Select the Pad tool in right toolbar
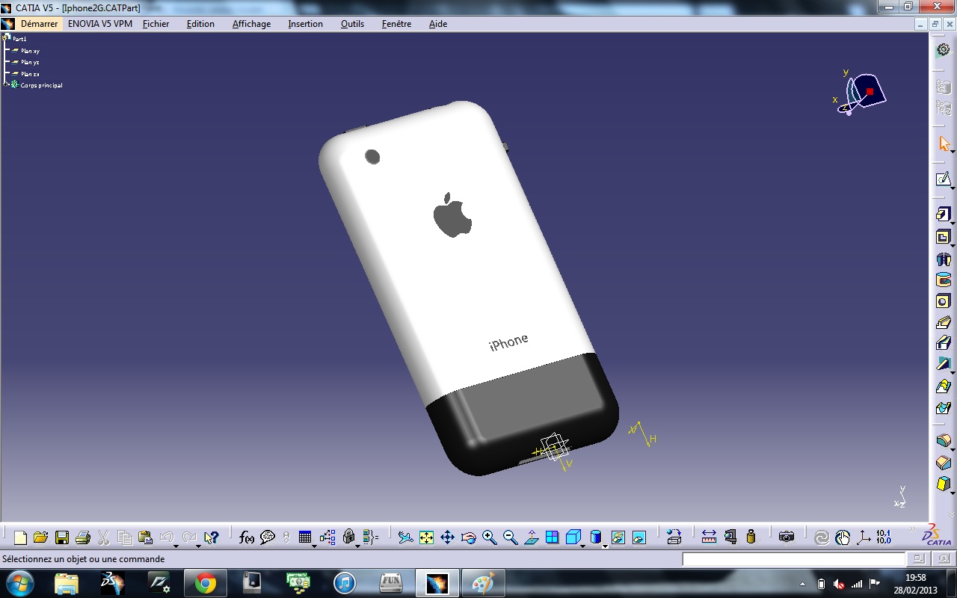Screen dimensions: 957x598 943,215
